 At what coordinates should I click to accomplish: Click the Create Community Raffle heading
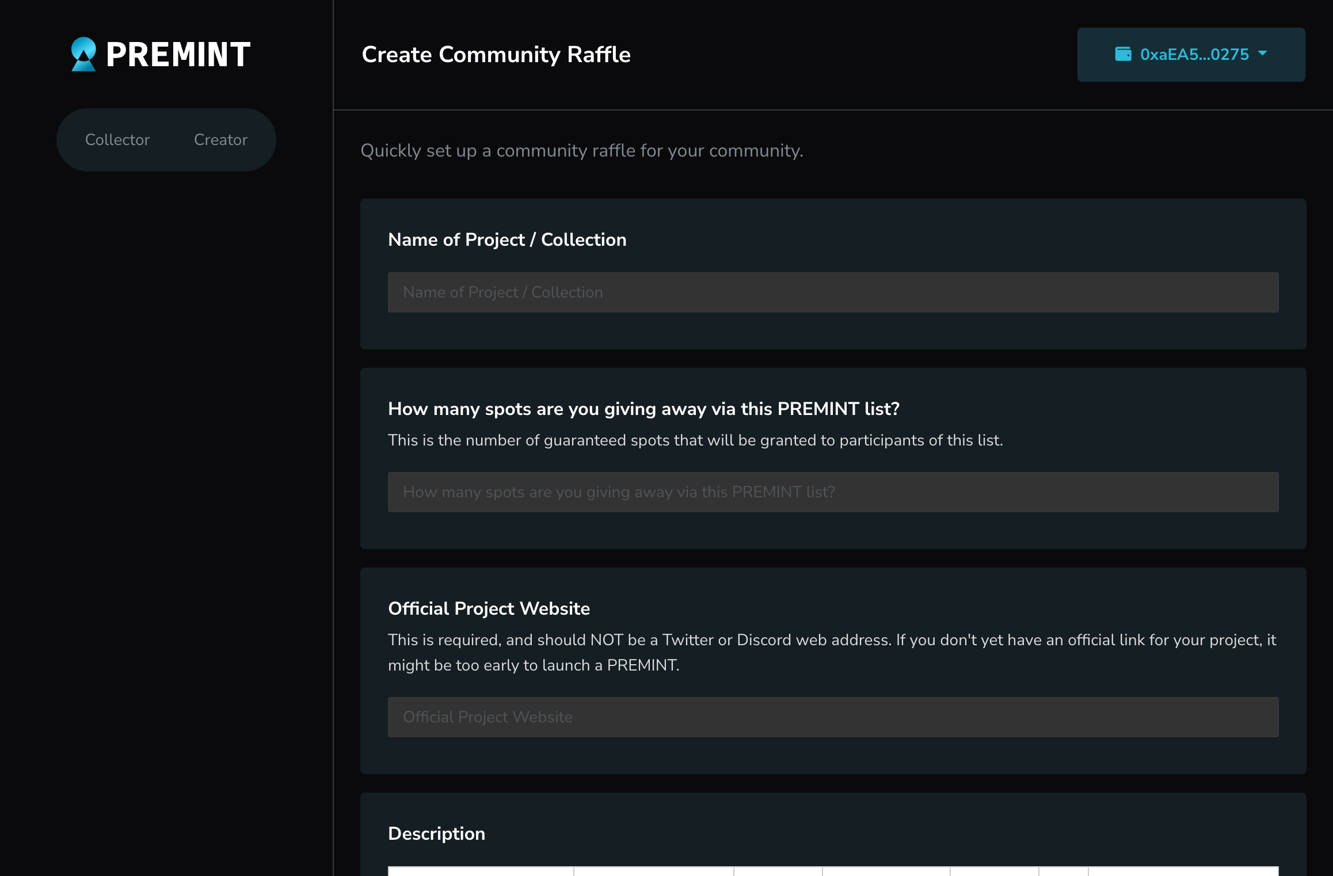point(496,55)
